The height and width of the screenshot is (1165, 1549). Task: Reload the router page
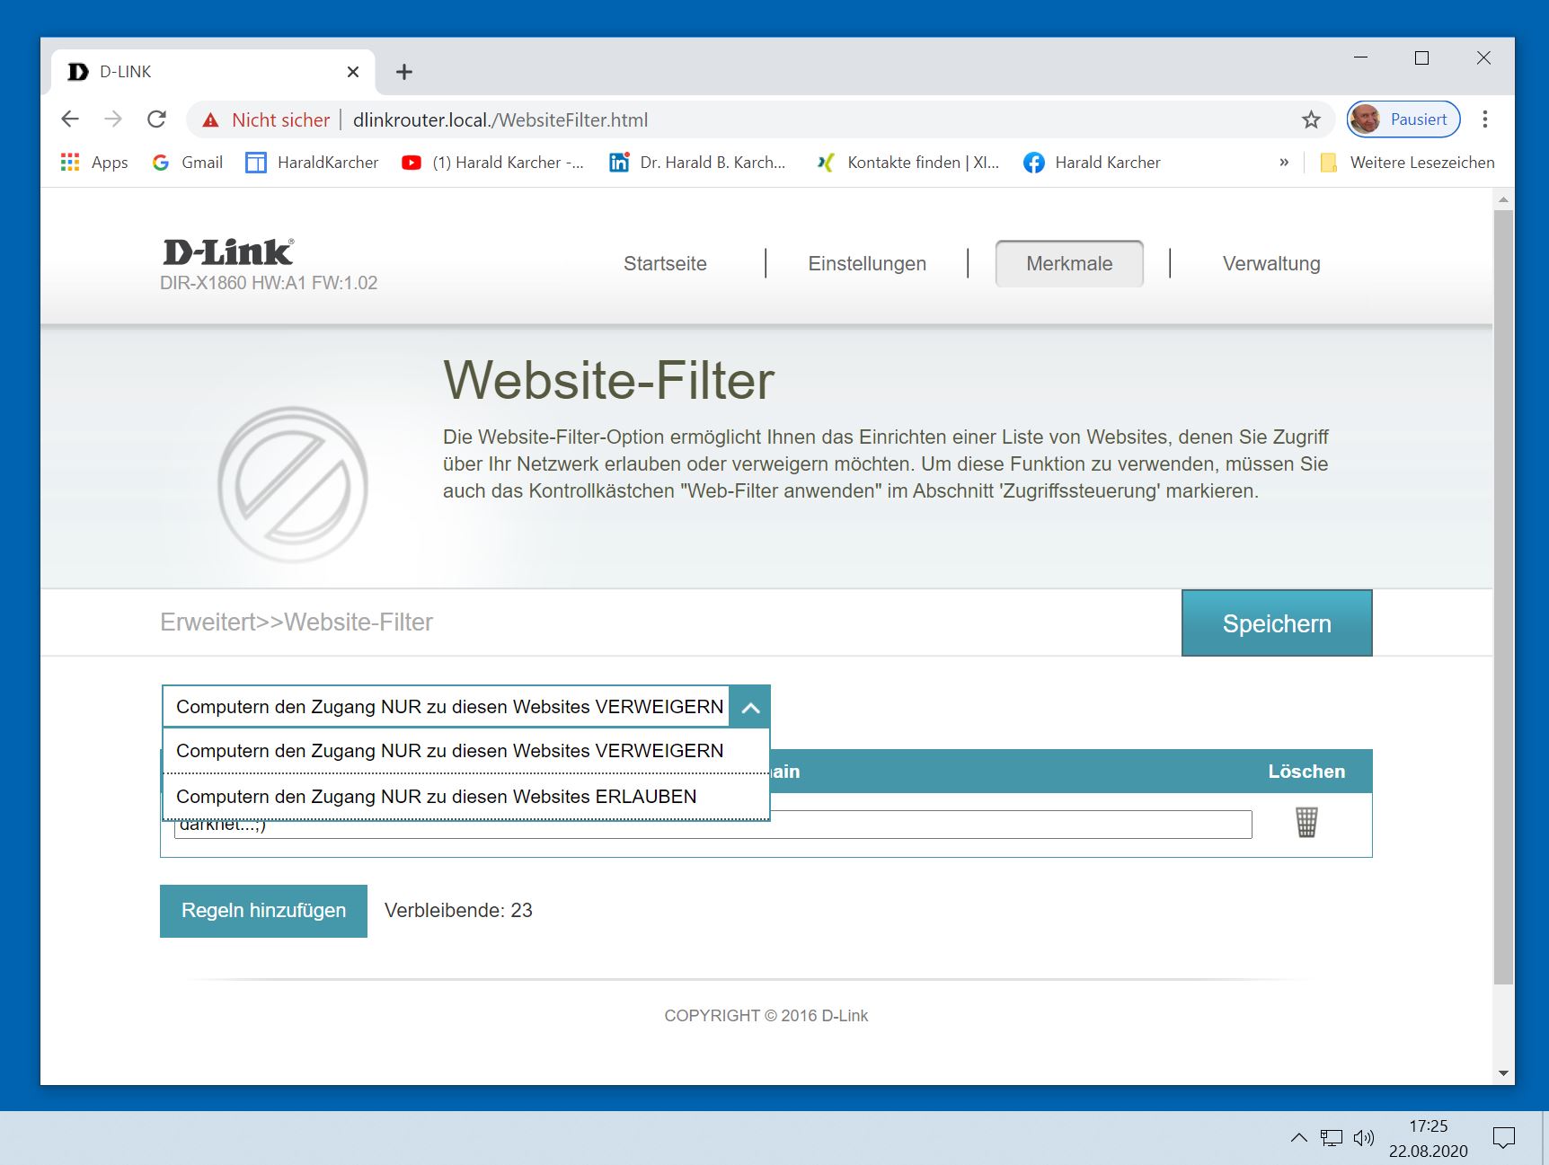[x=157, y=119]
